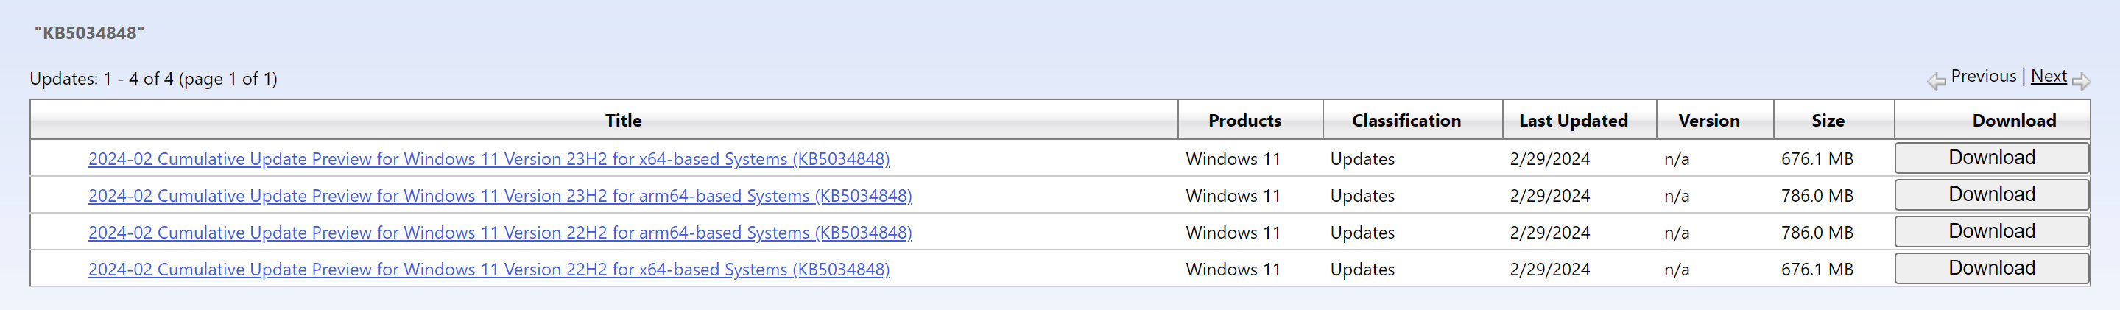2120x310 pixels.
Task: Open the Windows 11 23H2 arm64 update link
Action: [501, 196]
